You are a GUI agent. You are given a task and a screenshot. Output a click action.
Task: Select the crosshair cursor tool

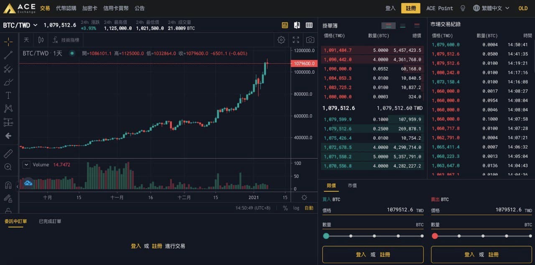click(8, 42)
